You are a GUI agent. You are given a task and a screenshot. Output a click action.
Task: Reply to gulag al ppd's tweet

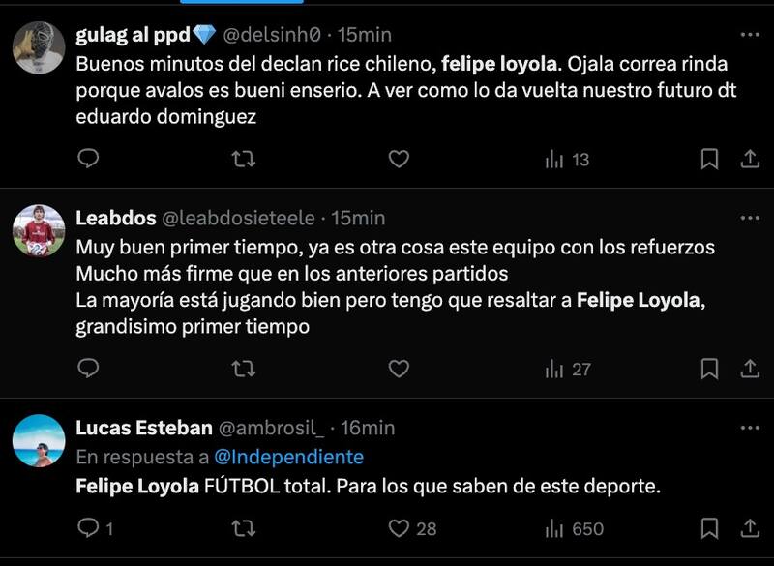(88, 159)
